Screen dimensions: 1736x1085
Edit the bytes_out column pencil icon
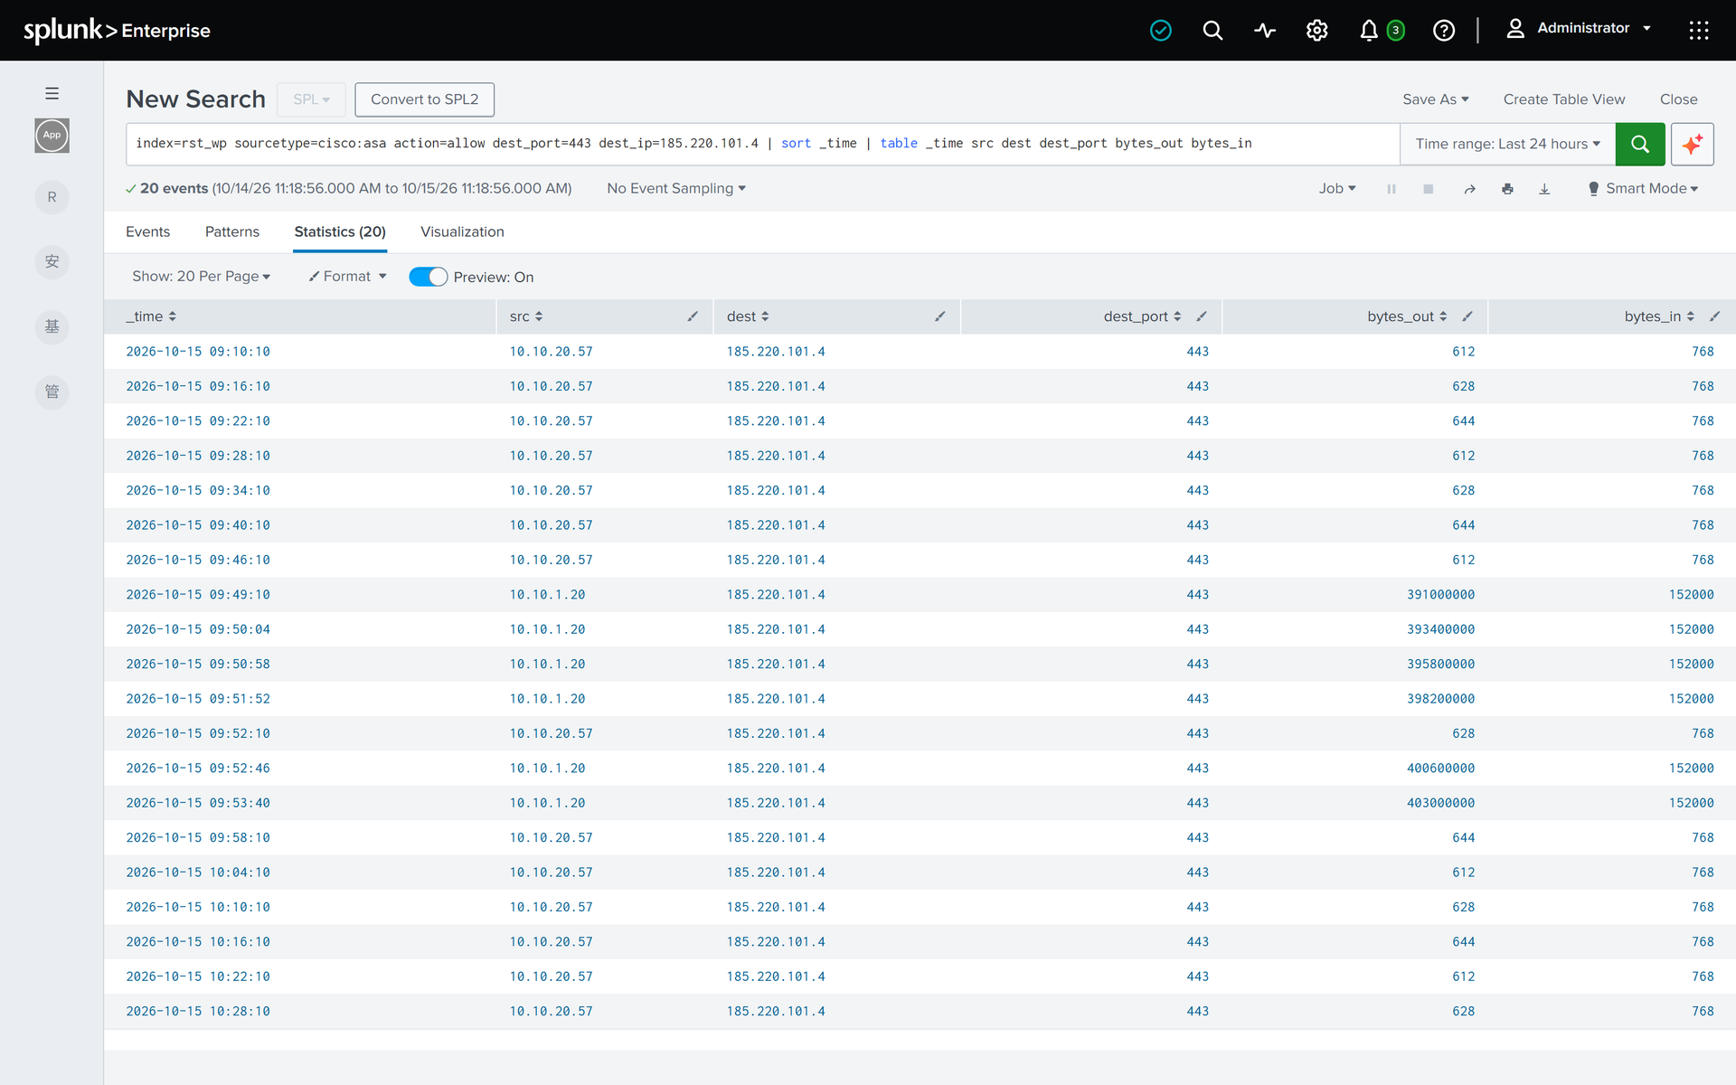pyautogui.click(x=1467, y=316)
